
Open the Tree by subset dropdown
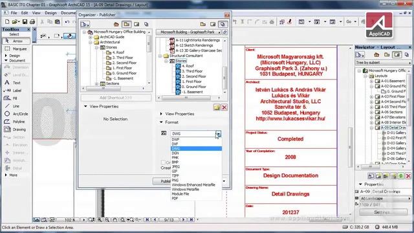click(x=384, y=63)
